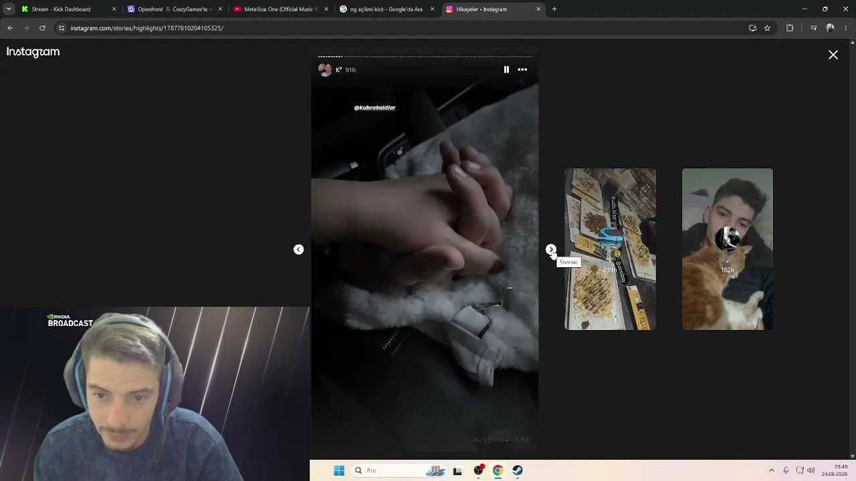View site information for instagram.com
This screenshot has height=481, width=856.
pos(62,28)
